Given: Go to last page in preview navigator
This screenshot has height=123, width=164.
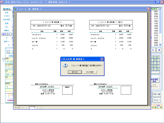Looking at the screenshot, I should (42, 108).
